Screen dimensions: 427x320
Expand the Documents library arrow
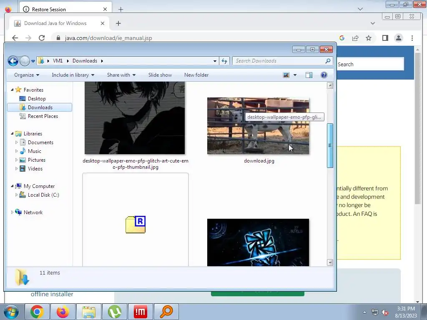[16, 142]
